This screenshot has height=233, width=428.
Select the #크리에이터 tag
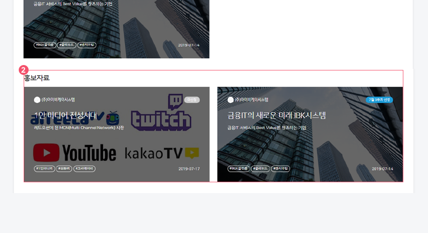tap(84, 168)
